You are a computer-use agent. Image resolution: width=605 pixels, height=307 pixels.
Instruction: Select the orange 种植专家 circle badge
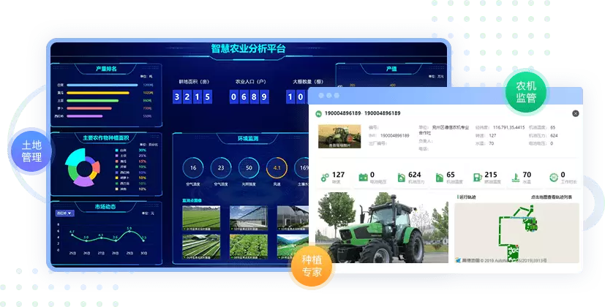coord(317,265)
